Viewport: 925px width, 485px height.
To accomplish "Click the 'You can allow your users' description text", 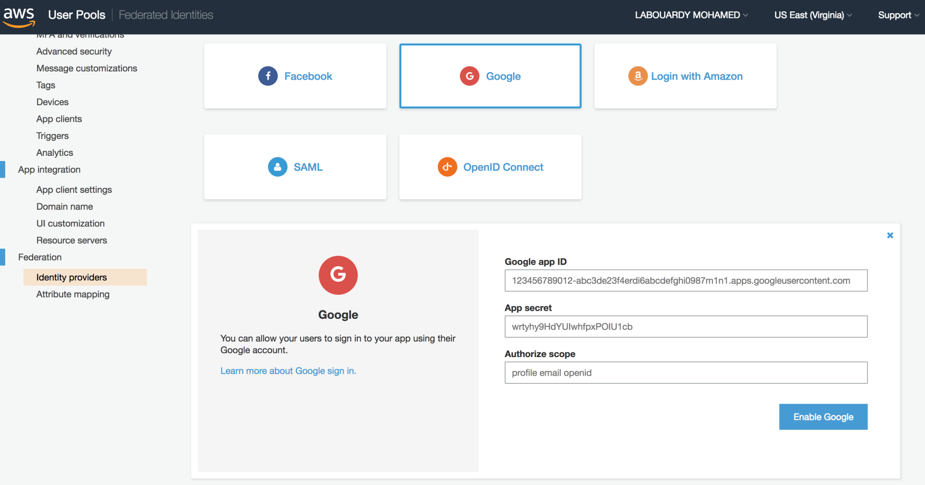I will [x=338, y=344].
